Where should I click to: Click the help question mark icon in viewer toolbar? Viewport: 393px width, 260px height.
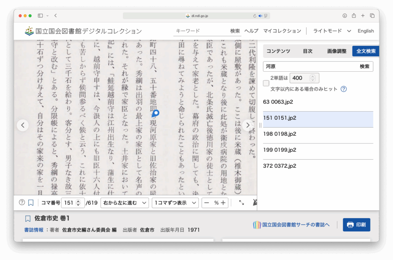tap(22, 202)
